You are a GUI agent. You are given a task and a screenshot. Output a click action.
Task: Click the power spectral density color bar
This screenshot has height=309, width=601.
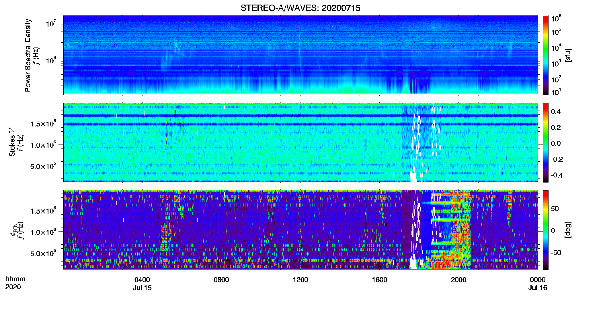pos(545,55)
